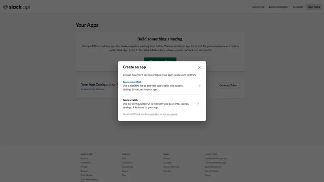Expand the From scratch option chevron

click(x=198, y=104)
